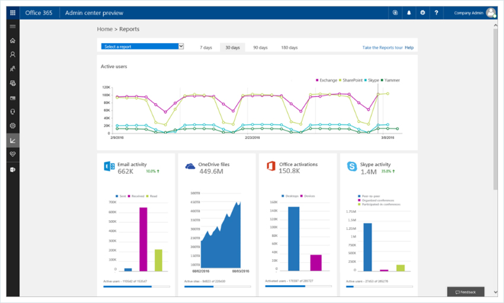504x303 pixels.
Task: Open Settings gear in the sidebar
Action: click(x=12, y=126)
